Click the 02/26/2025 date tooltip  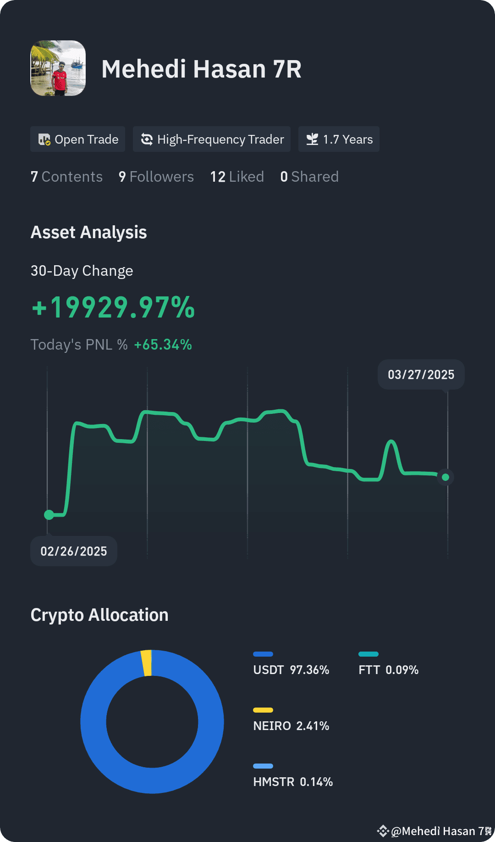[x=74, y=551]
